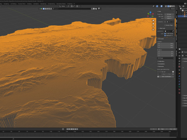Switch to solid viewport shading
Viewport: 187px width, 140px height.
tap(170, 6)
